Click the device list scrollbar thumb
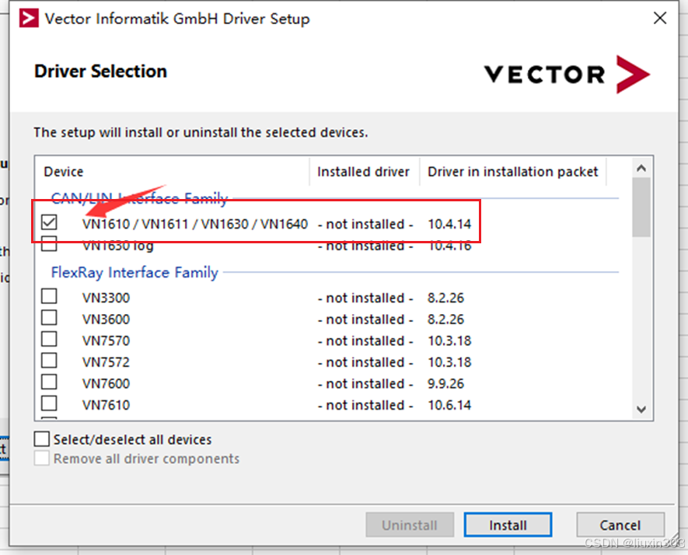The width and height of the screenshot is (688, 555). 641,207
